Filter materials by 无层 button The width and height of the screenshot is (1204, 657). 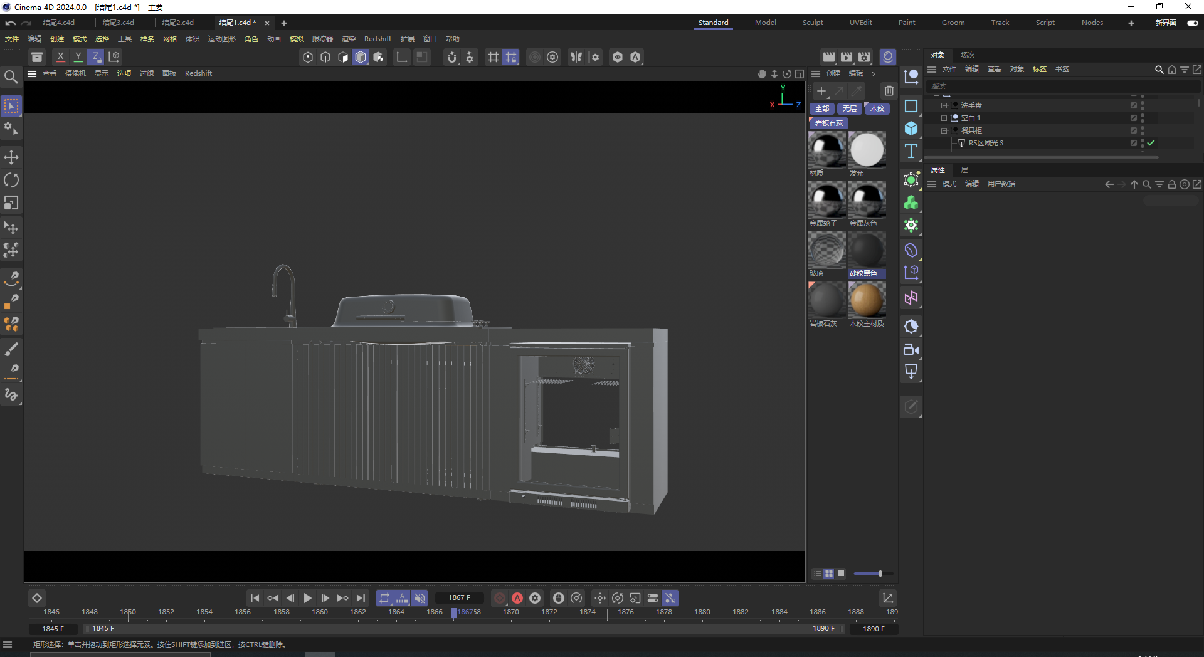[x=850, y=109]
